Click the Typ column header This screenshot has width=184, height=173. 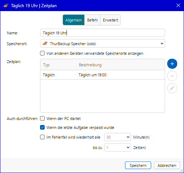[46, 65]
